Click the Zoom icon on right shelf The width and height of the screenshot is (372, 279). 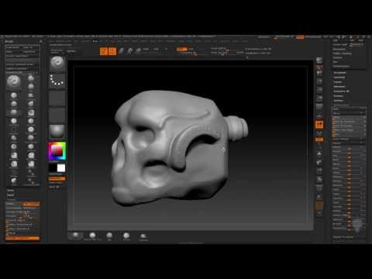point(319,81)
